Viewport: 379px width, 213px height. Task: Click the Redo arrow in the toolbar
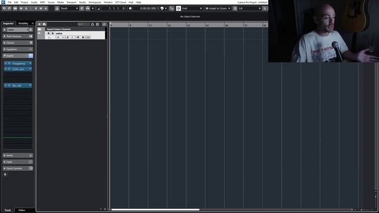[x=9, y=8]
